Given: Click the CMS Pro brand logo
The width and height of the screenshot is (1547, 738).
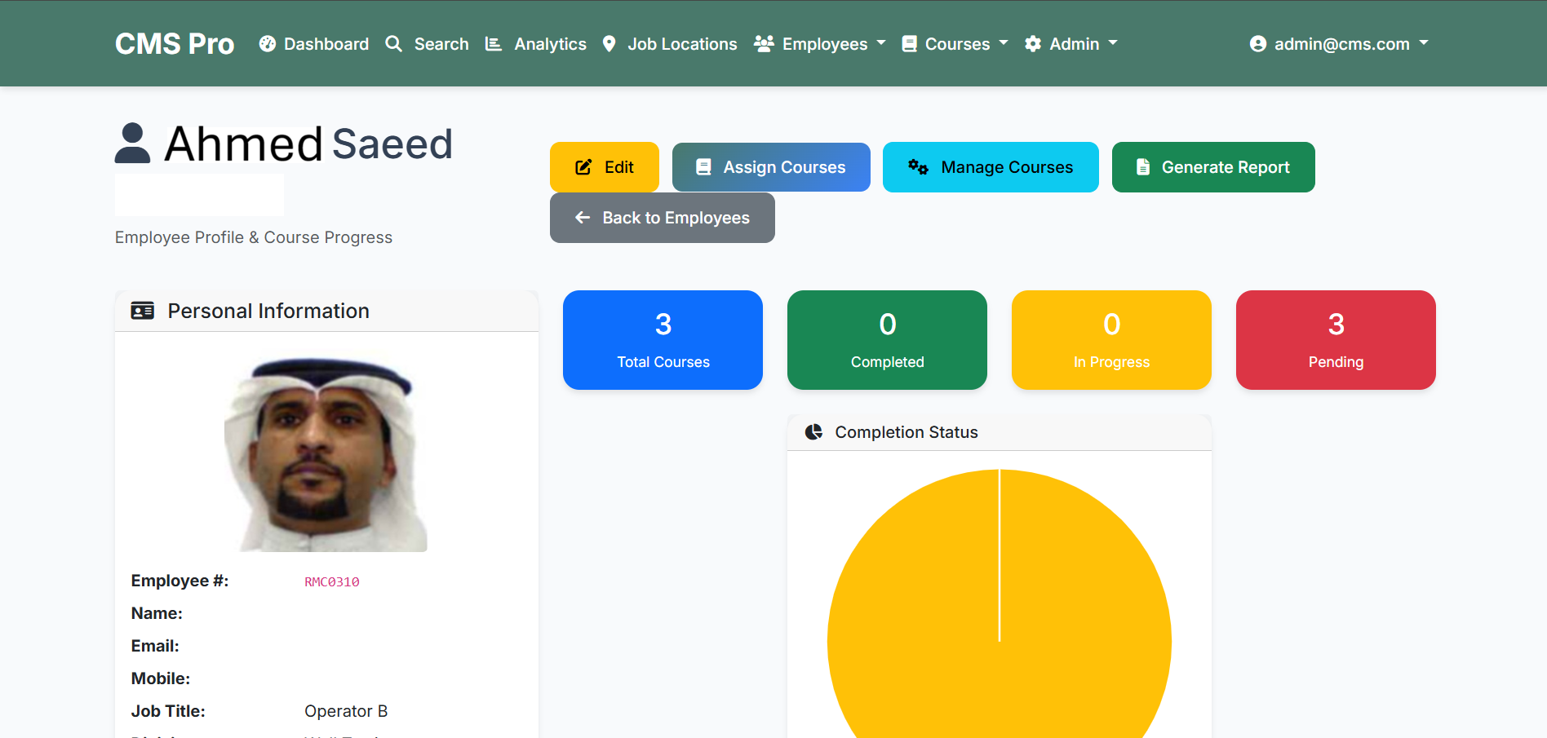Looking at the screenshot, I should (175, 44).
